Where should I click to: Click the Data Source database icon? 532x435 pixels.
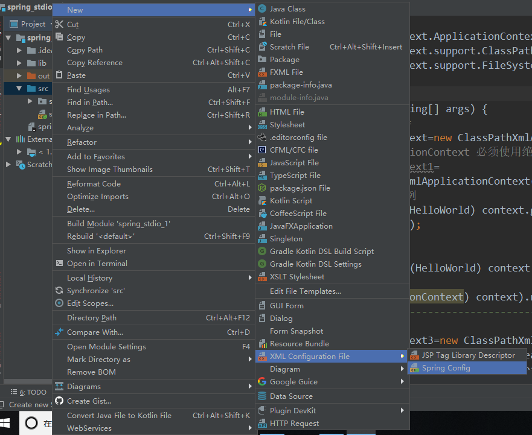tap(262, 396)
